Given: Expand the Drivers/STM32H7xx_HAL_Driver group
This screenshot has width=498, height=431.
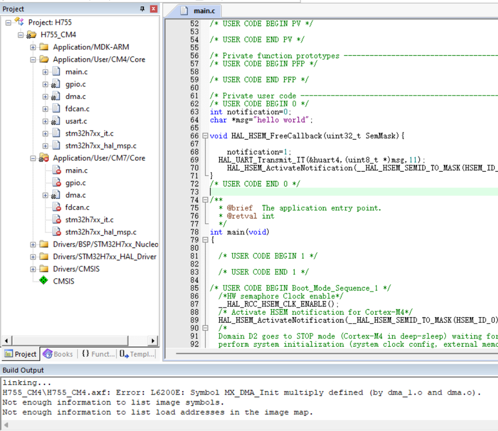Looking at the screenshot, I should click(33, 257).
